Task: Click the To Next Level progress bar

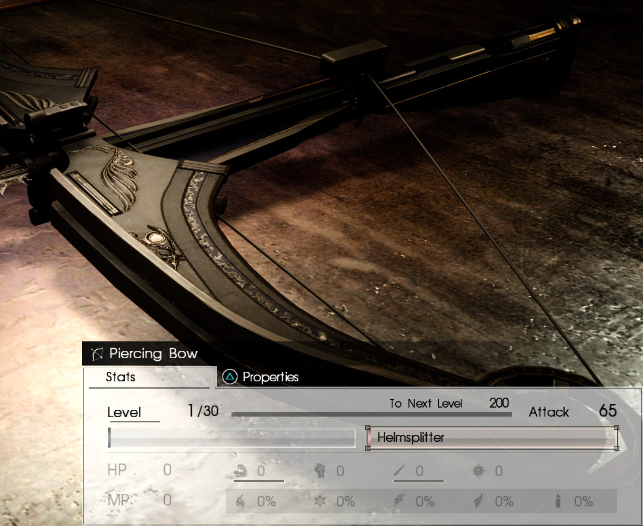Action: click(371, 414)
